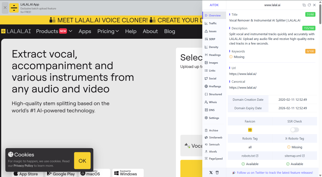The image size is (322, 177).
Task: Open the Privacy Policy link
Action: coord(23,166)
